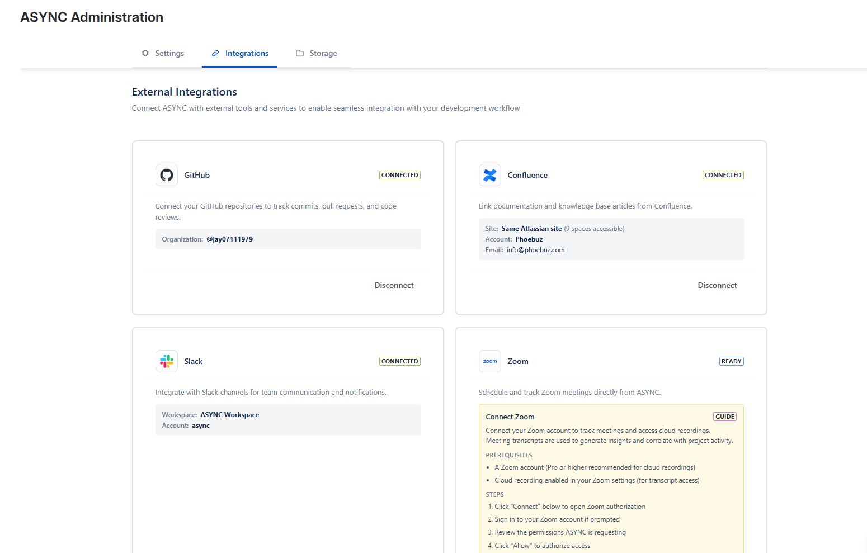Click the Slack logo icon
This screenshot has height=553, width=867.
[166, 361]
